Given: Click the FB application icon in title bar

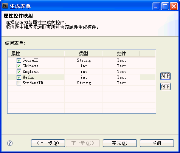Looking at the screenshot, I should click(5, 6).
